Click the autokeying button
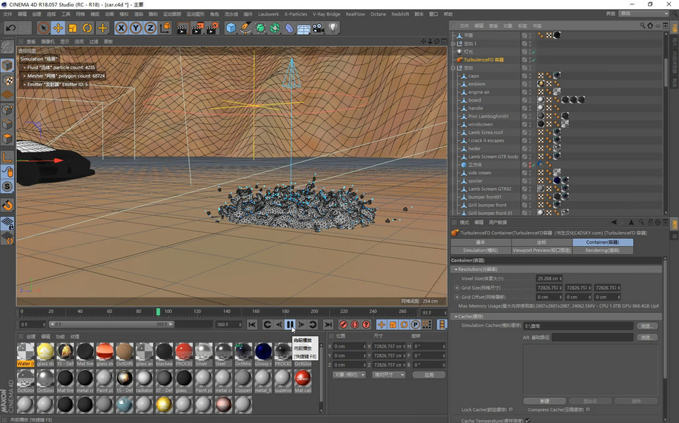Image resolution: width=679 pixels, height=423 pixels. [x=354, y=324]
